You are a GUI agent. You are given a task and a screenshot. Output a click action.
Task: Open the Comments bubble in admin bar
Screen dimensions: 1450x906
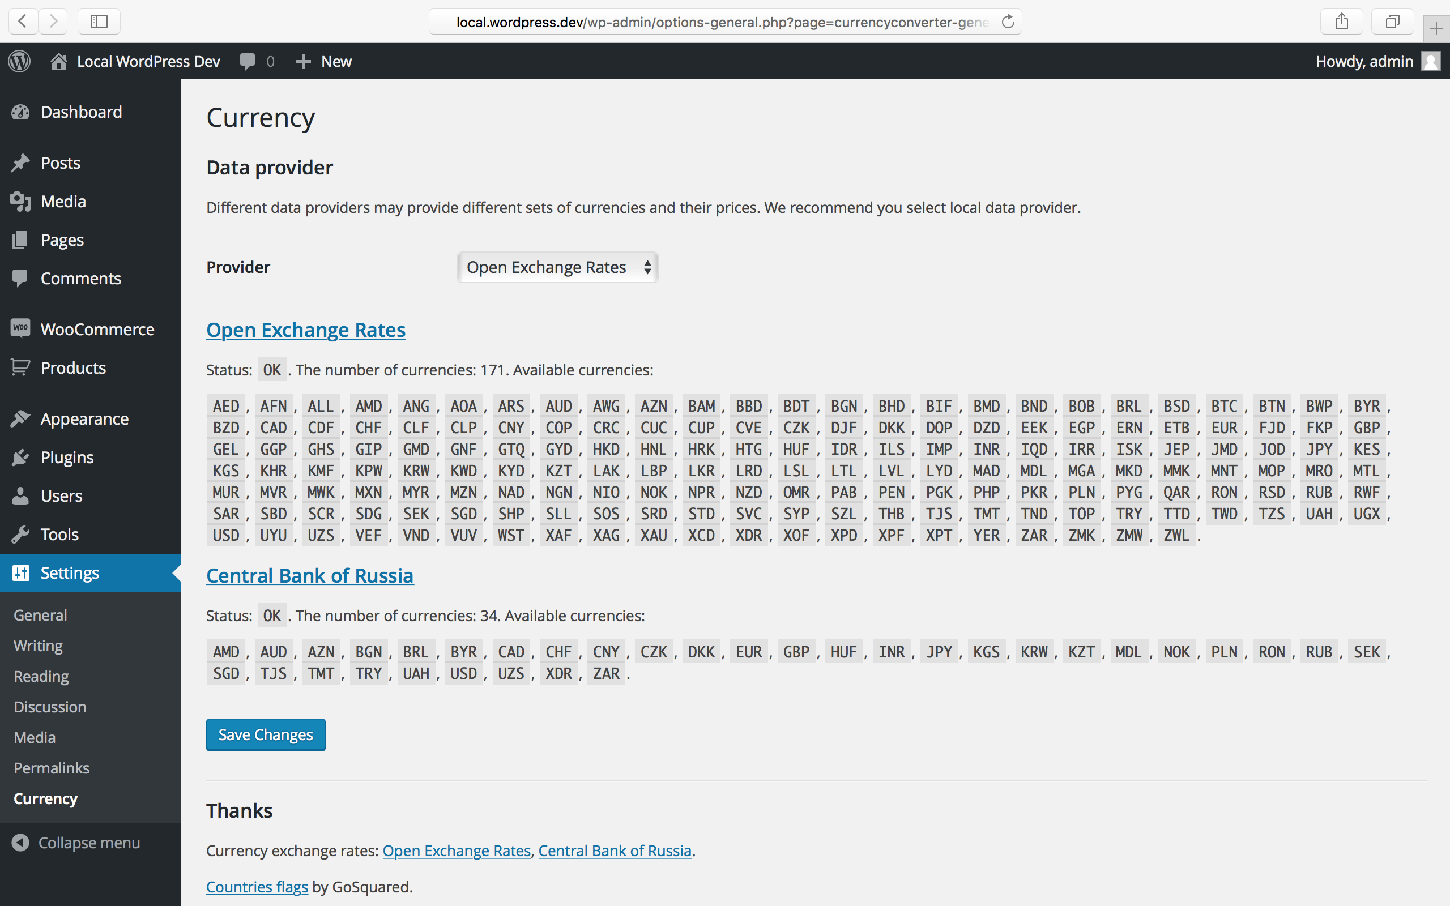(x=249, y=61)
